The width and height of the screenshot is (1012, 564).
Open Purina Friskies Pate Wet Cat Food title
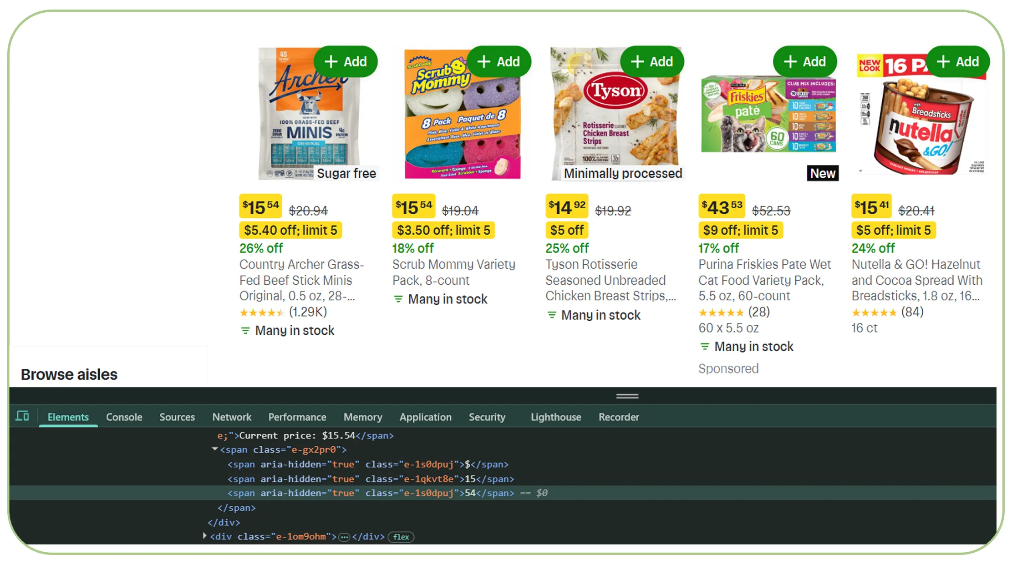765,280
